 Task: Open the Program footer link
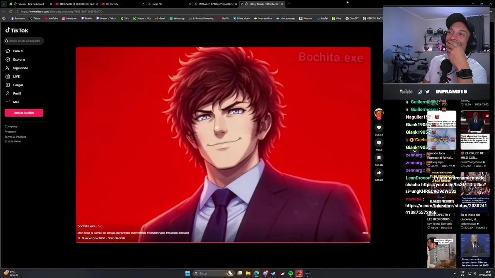click(10, 131)
